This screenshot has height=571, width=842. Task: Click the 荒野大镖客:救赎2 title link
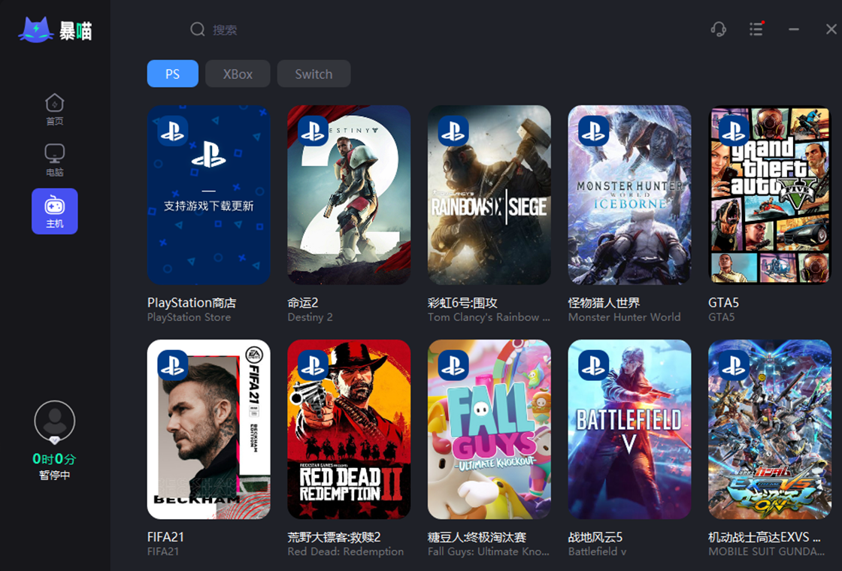(334, 536)
